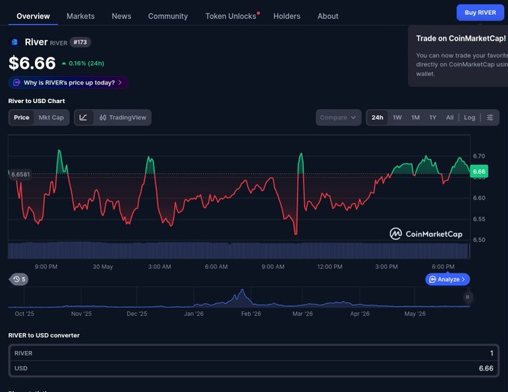Click the #173 rank badge

tap(80, 42)
